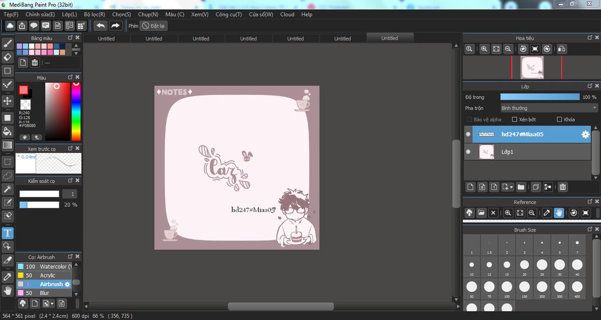Open the Help menu
This screenshot has width=601, height=320.
click(x=306, y=14)
